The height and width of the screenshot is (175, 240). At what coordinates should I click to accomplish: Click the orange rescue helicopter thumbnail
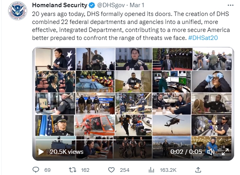tap(94, 125)
